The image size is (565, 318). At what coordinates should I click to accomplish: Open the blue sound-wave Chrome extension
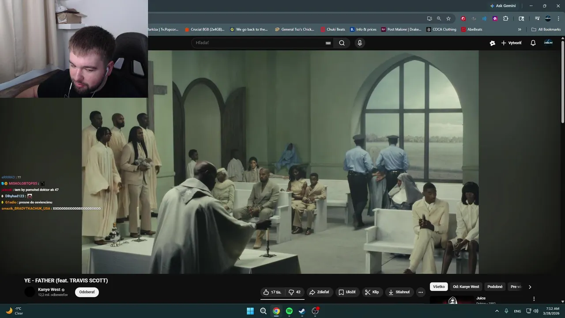[x=484, y=19]
